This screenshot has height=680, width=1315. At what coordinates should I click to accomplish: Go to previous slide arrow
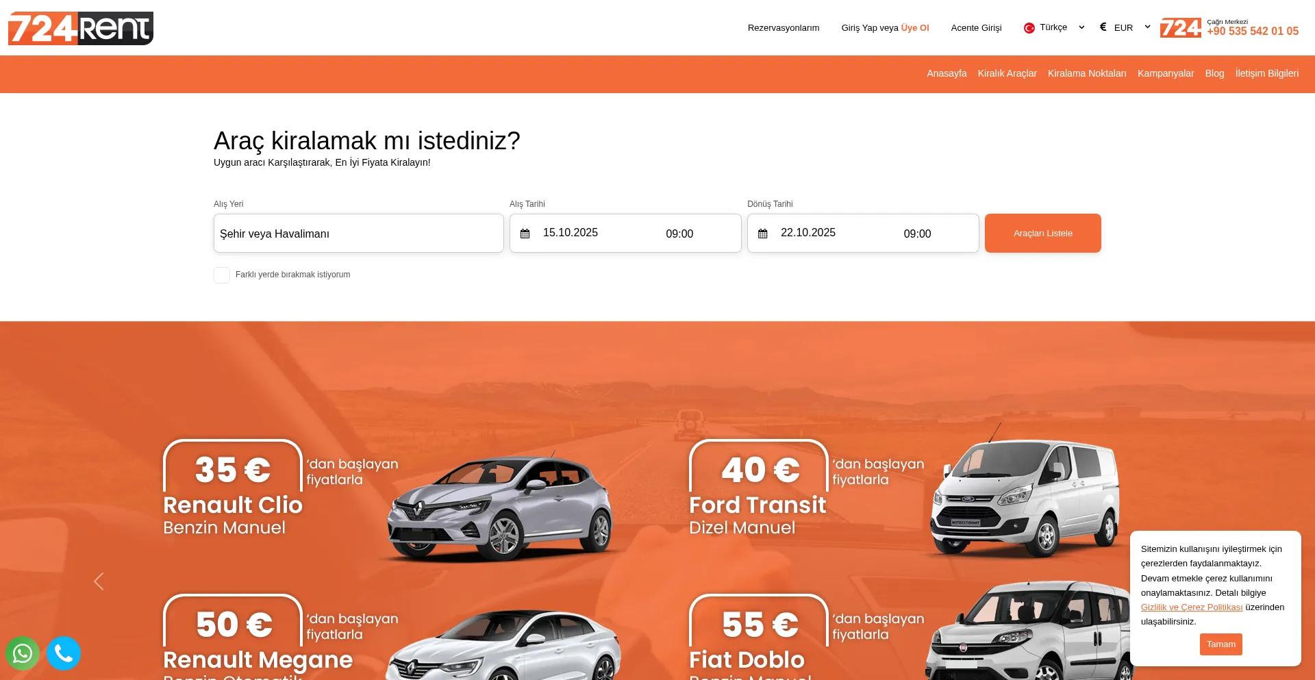(x=99, y=581)
